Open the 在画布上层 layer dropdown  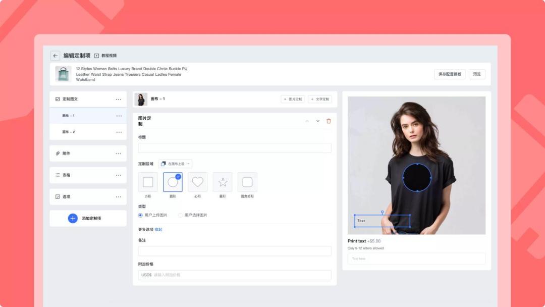coord(175,164)
